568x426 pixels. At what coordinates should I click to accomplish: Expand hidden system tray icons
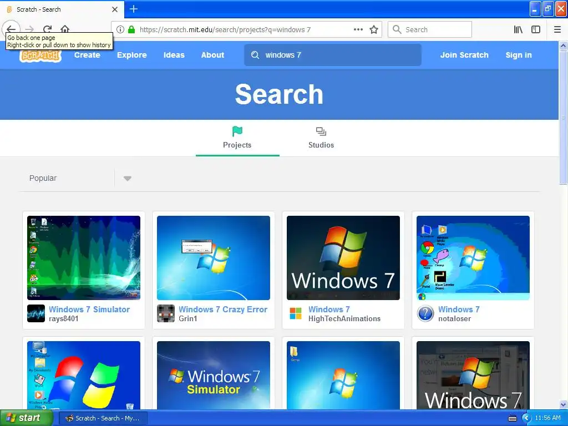tap(526, 418)
